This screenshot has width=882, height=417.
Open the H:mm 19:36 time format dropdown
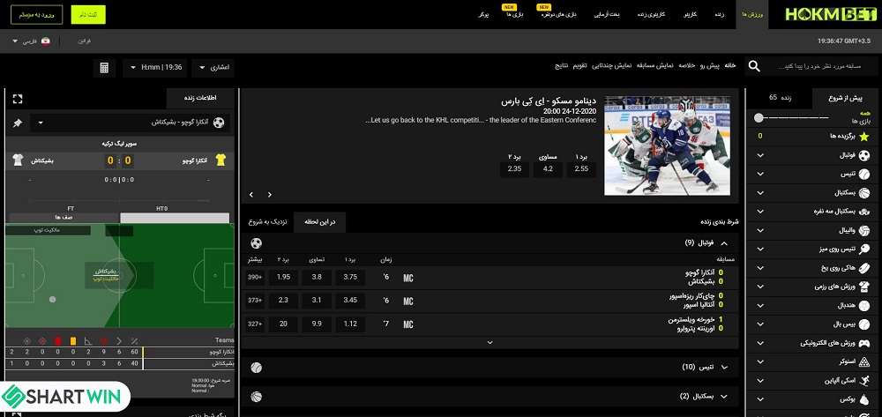click(x=156, y=68)
